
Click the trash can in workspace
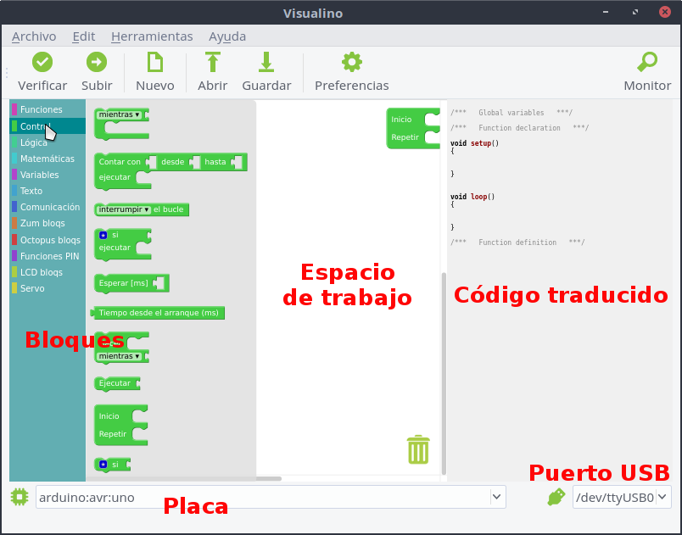tap(418, 449)
